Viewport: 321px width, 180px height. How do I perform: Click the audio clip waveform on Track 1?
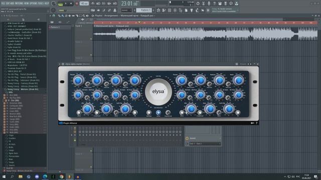click(x=205, y=34)
